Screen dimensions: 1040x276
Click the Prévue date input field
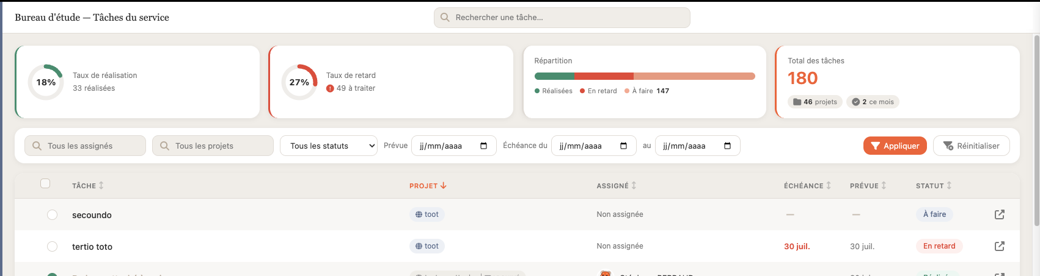454,146
